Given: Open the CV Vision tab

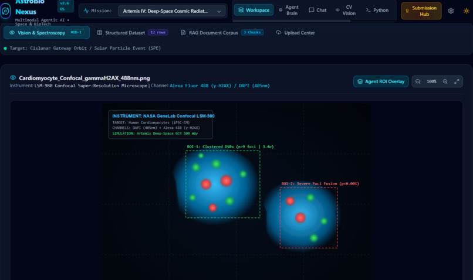Looking at the screenshot, I should pyautogui.click(x=346, y=10).
